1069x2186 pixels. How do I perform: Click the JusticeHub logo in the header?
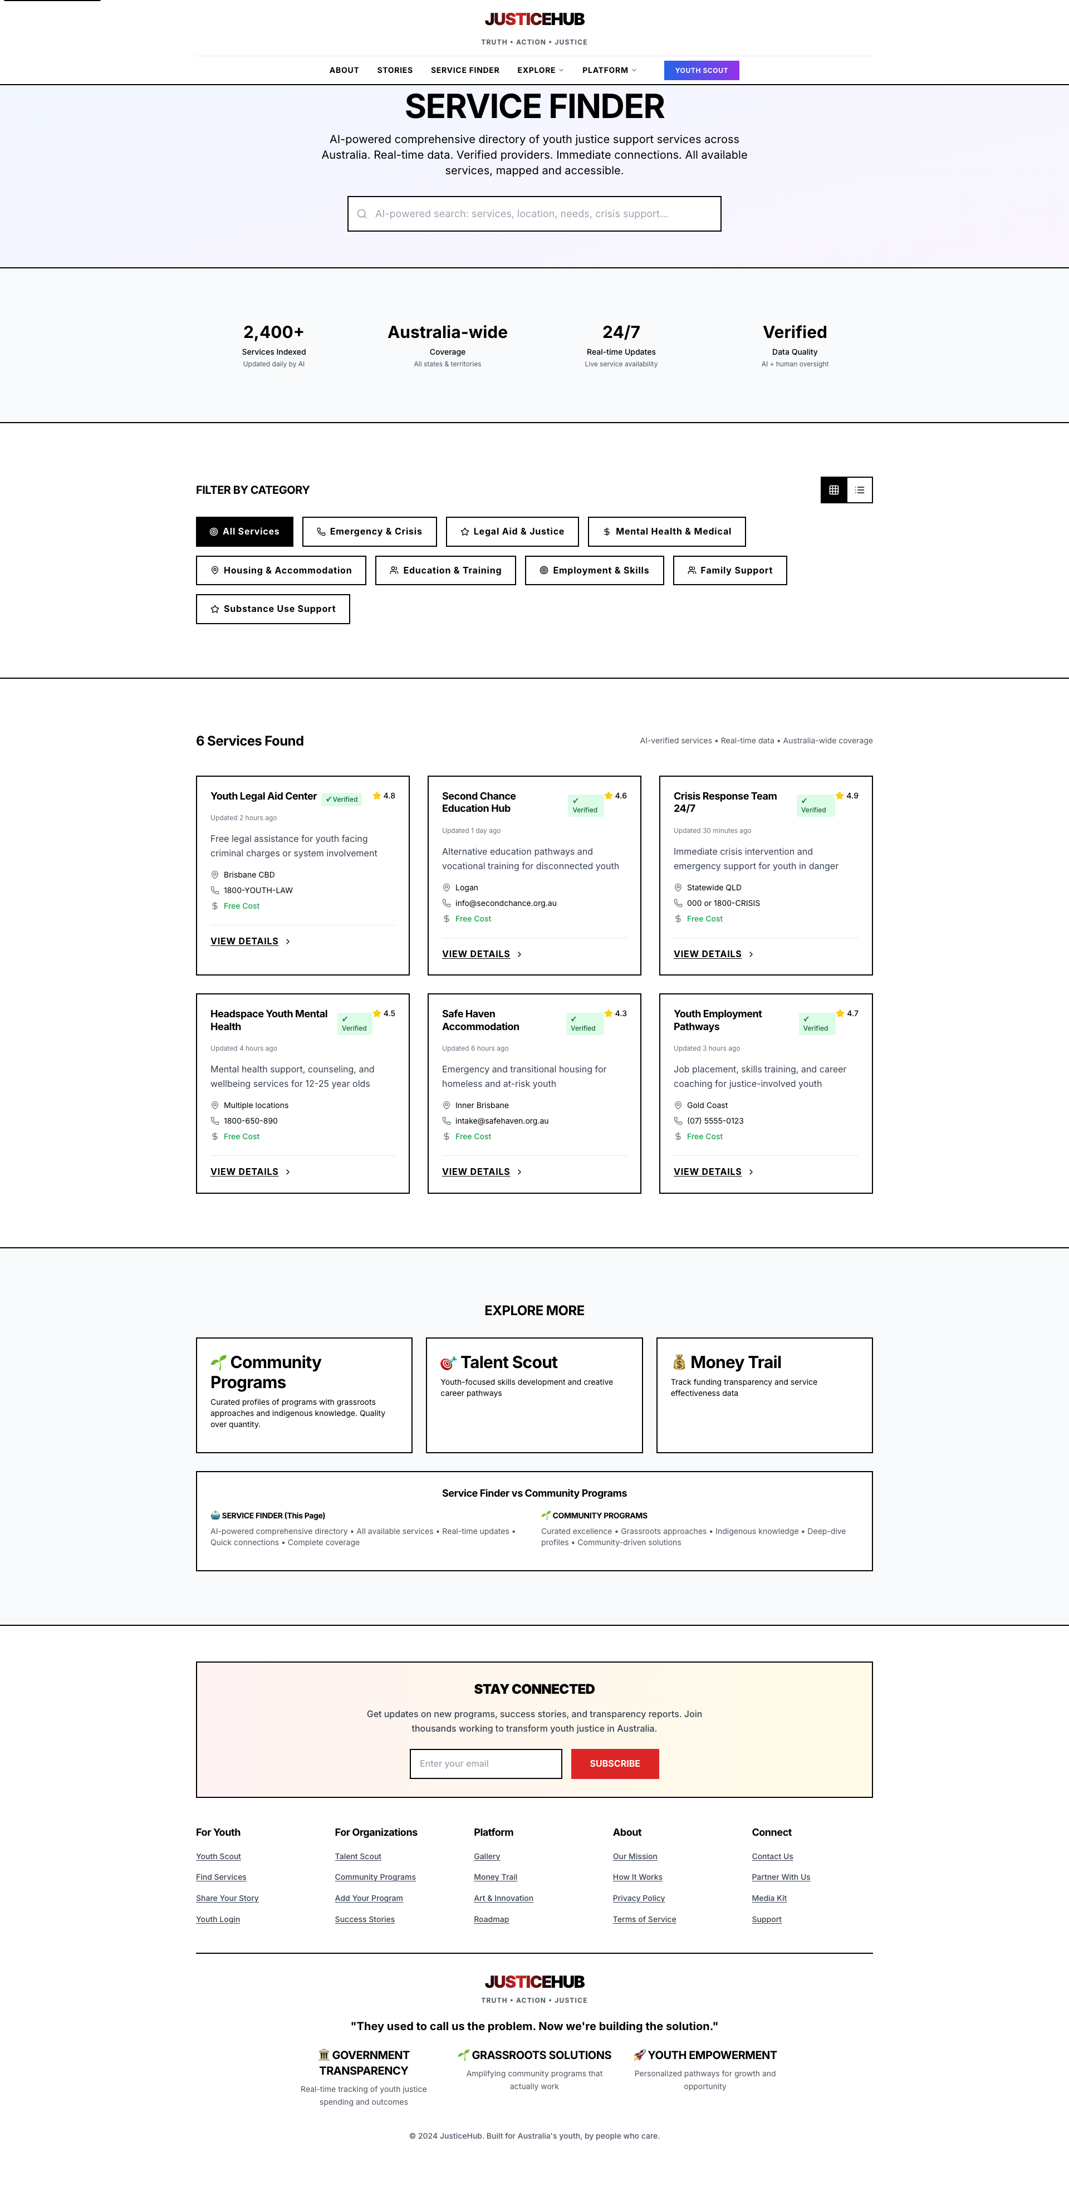click(x=533, y=19)
